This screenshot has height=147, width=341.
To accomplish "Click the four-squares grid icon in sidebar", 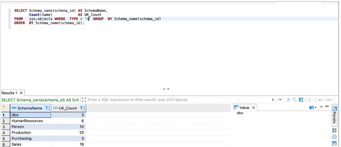I will point(334,130).
